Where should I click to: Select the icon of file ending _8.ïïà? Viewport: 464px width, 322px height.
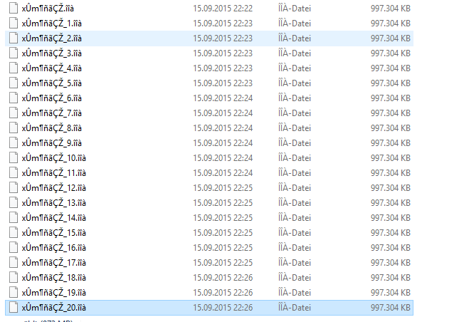point(14,128)
